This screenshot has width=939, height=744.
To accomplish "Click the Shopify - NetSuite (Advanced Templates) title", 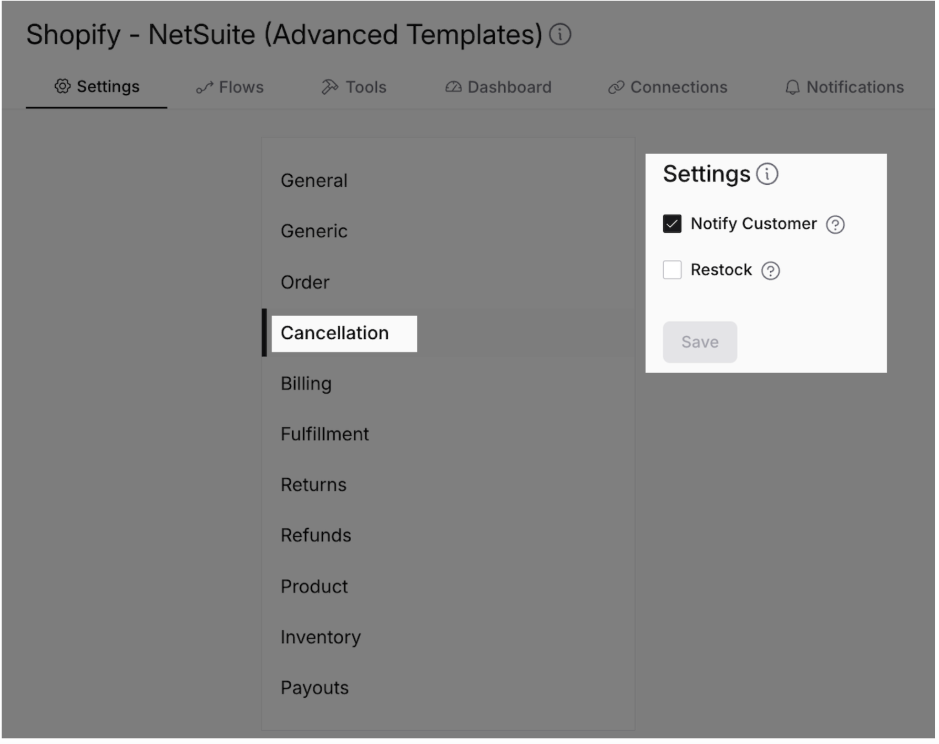I will pos(284,35).
